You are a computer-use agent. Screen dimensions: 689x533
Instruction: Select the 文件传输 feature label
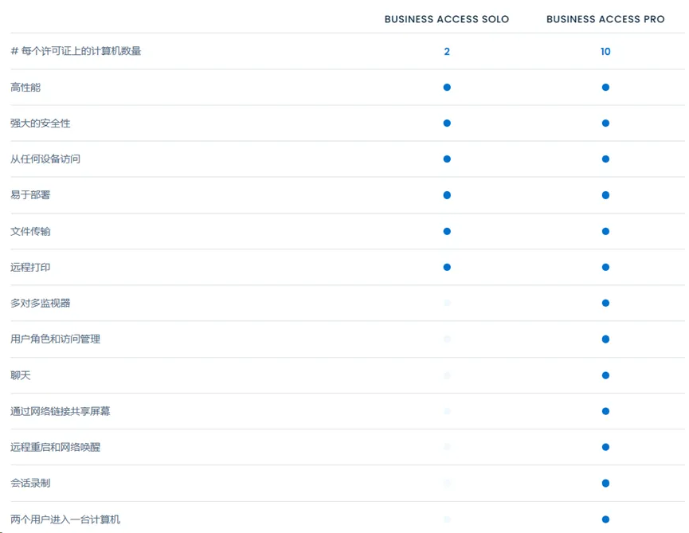pos(30,232)
